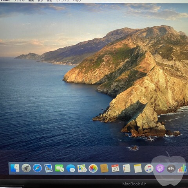Open Podcasts purple icon in Dock
Image resolution: width=188 pixels, height=188 pixels.
coord(160,168)
